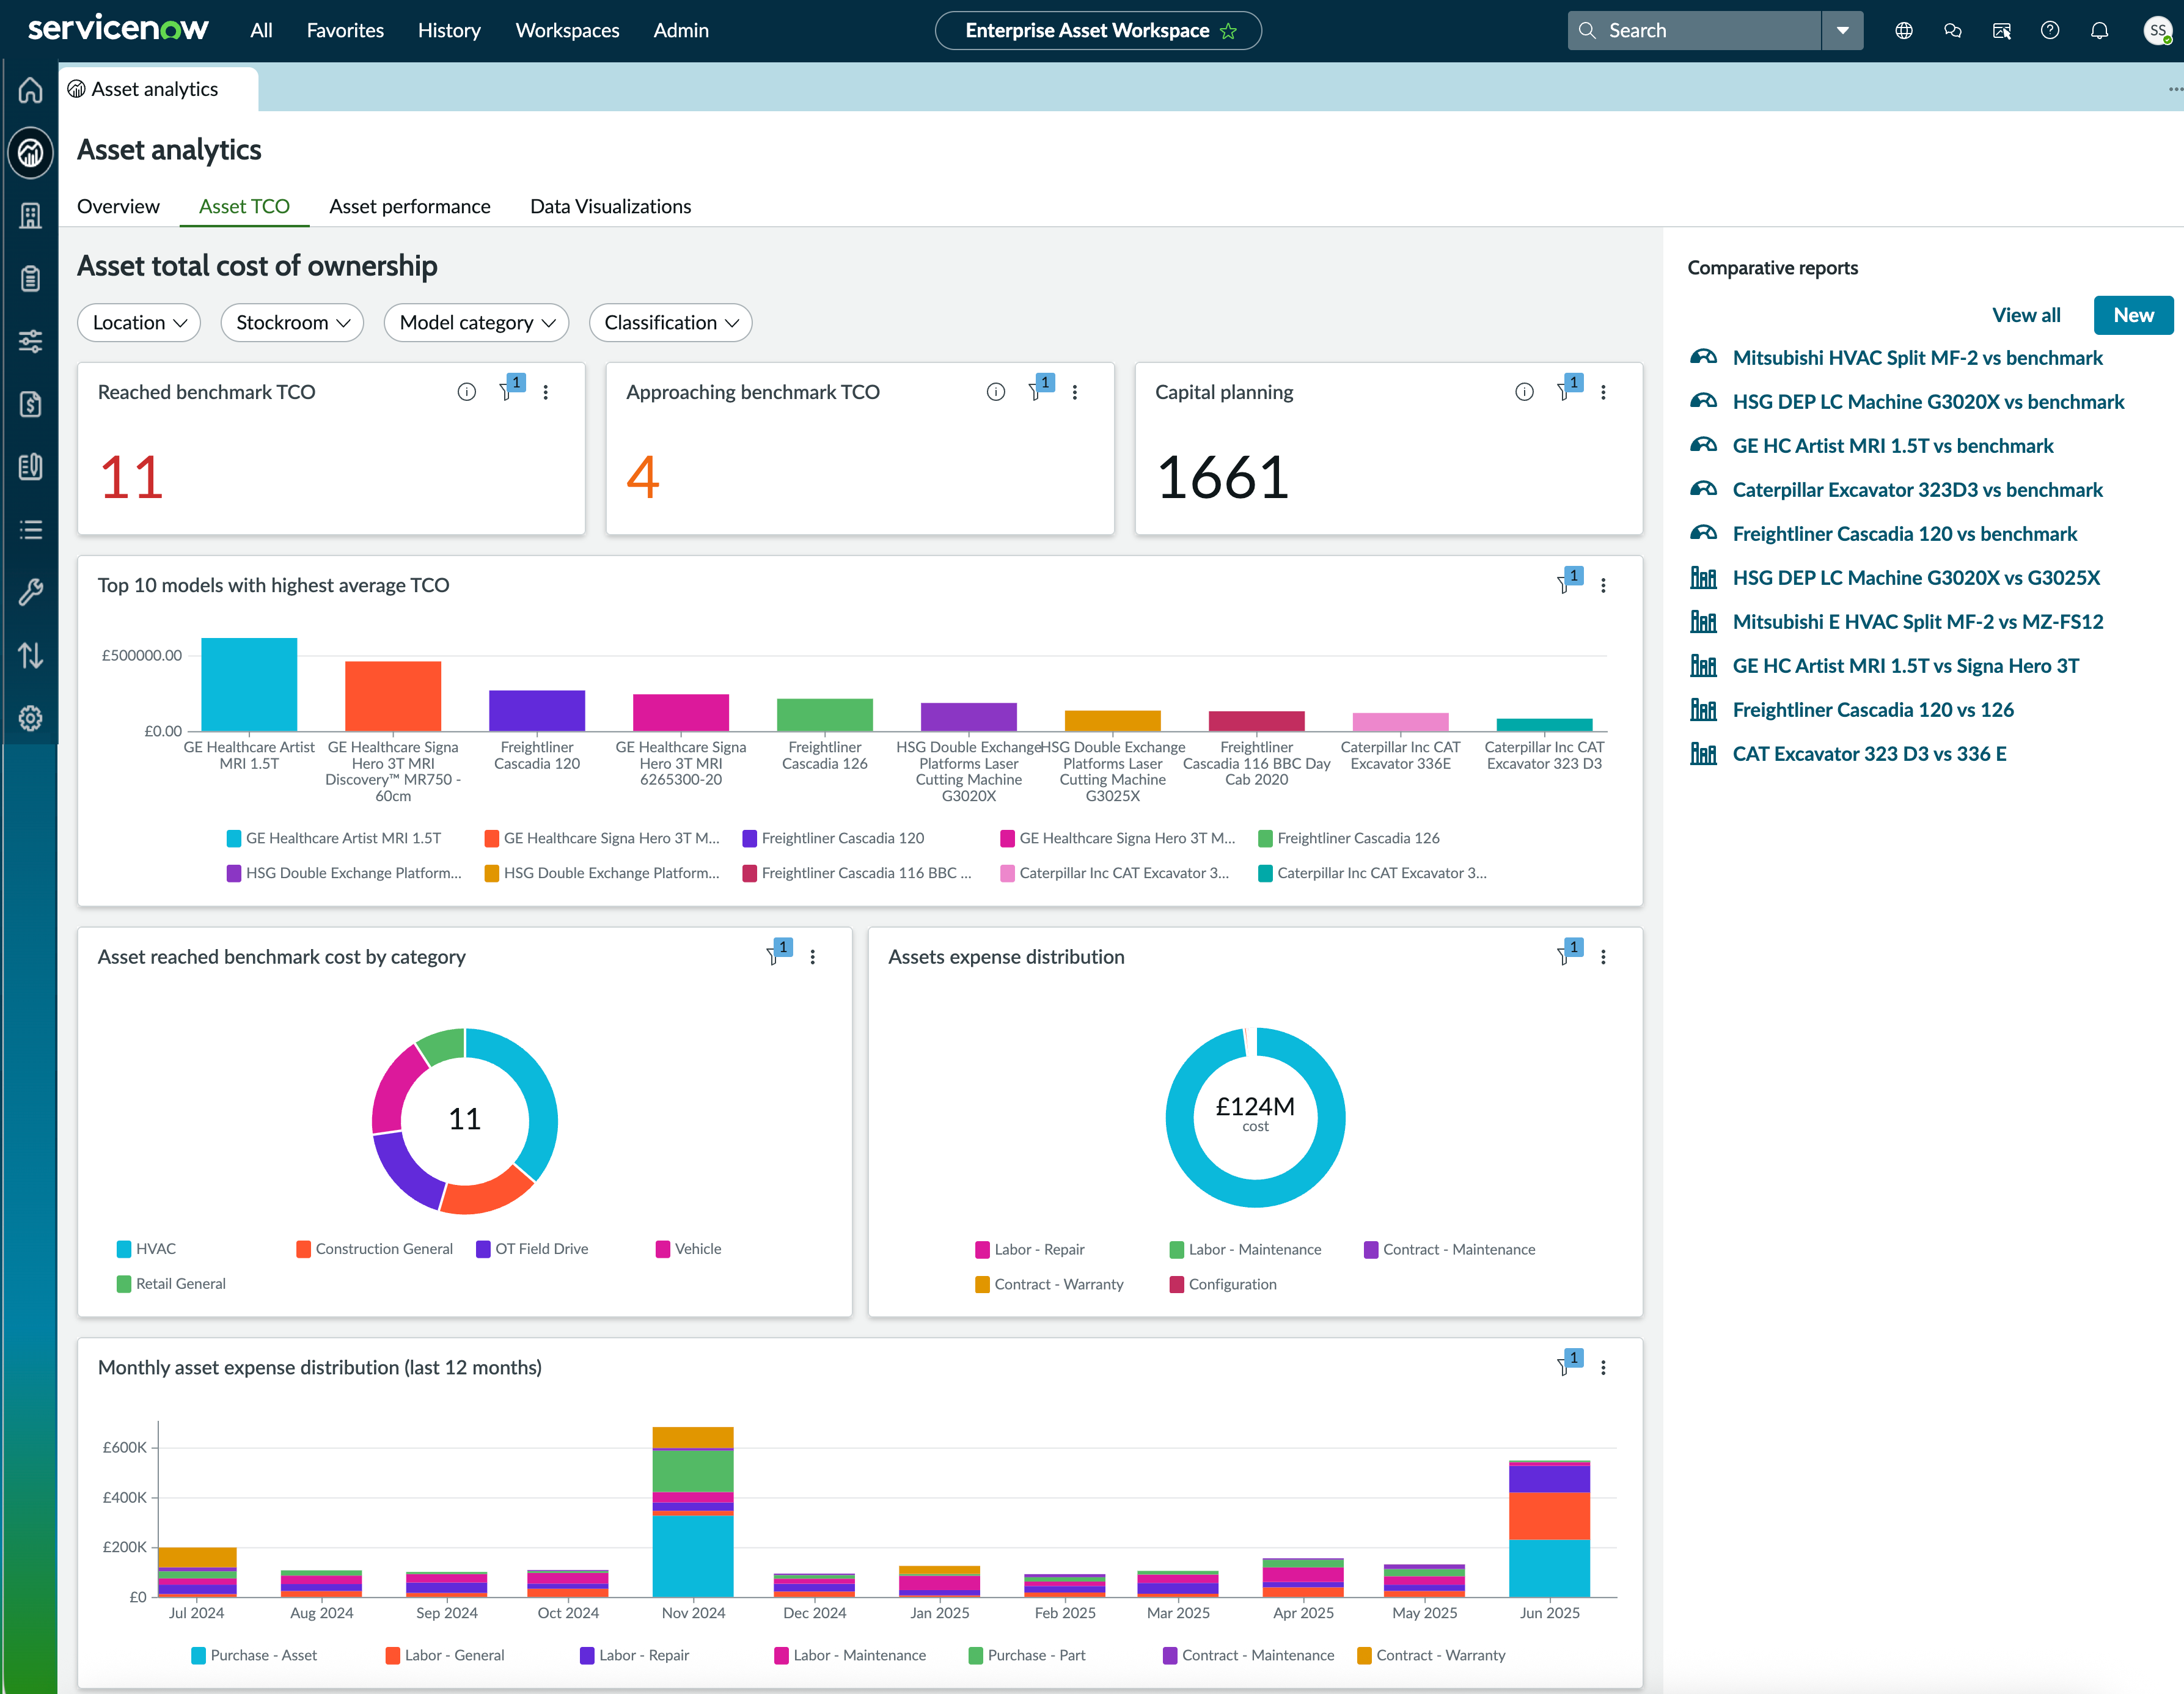Open the up-down arrows sidebar icon
2184x1694 pixels.
coord(30,656)
